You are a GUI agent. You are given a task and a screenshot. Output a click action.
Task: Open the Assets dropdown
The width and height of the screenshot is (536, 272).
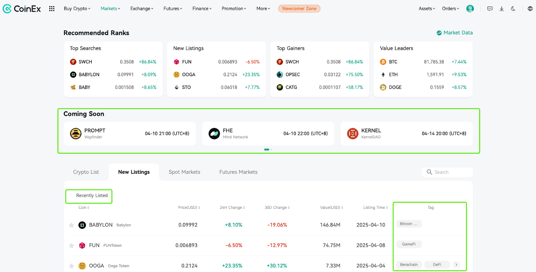click(427, 9)
